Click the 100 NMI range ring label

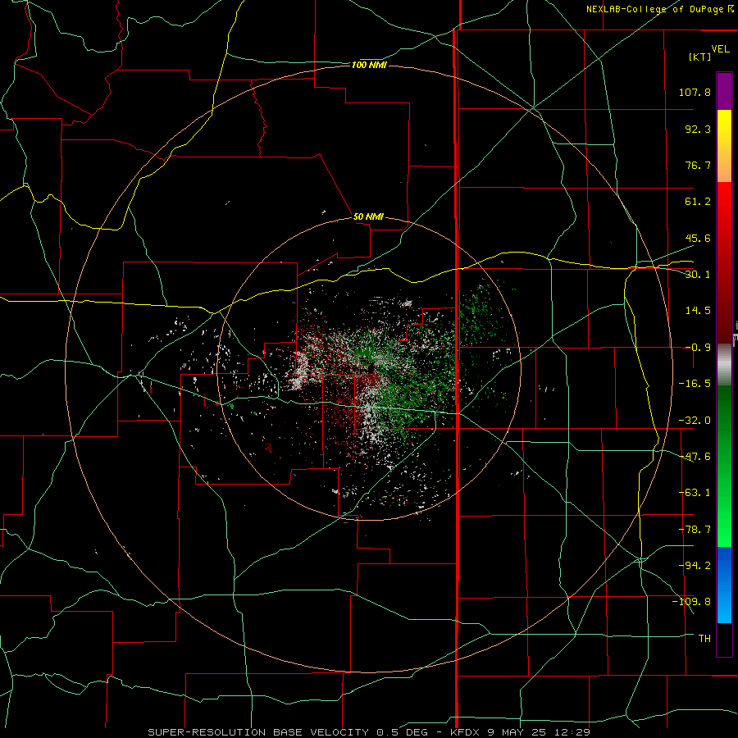point(369,65)
